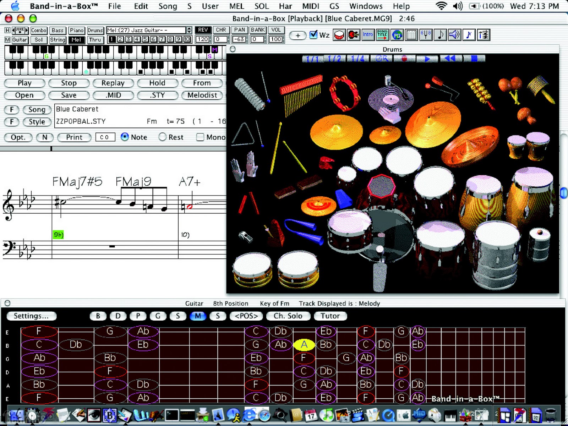The height and width of the screenshot is (426, 568).
Task: Click the volume icon in the menu bar
Action: 458,6
